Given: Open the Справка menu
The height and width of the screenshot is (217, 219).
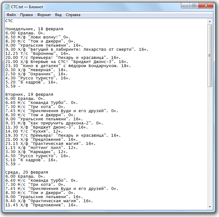Looking at the screenshot, I should 73,15.
